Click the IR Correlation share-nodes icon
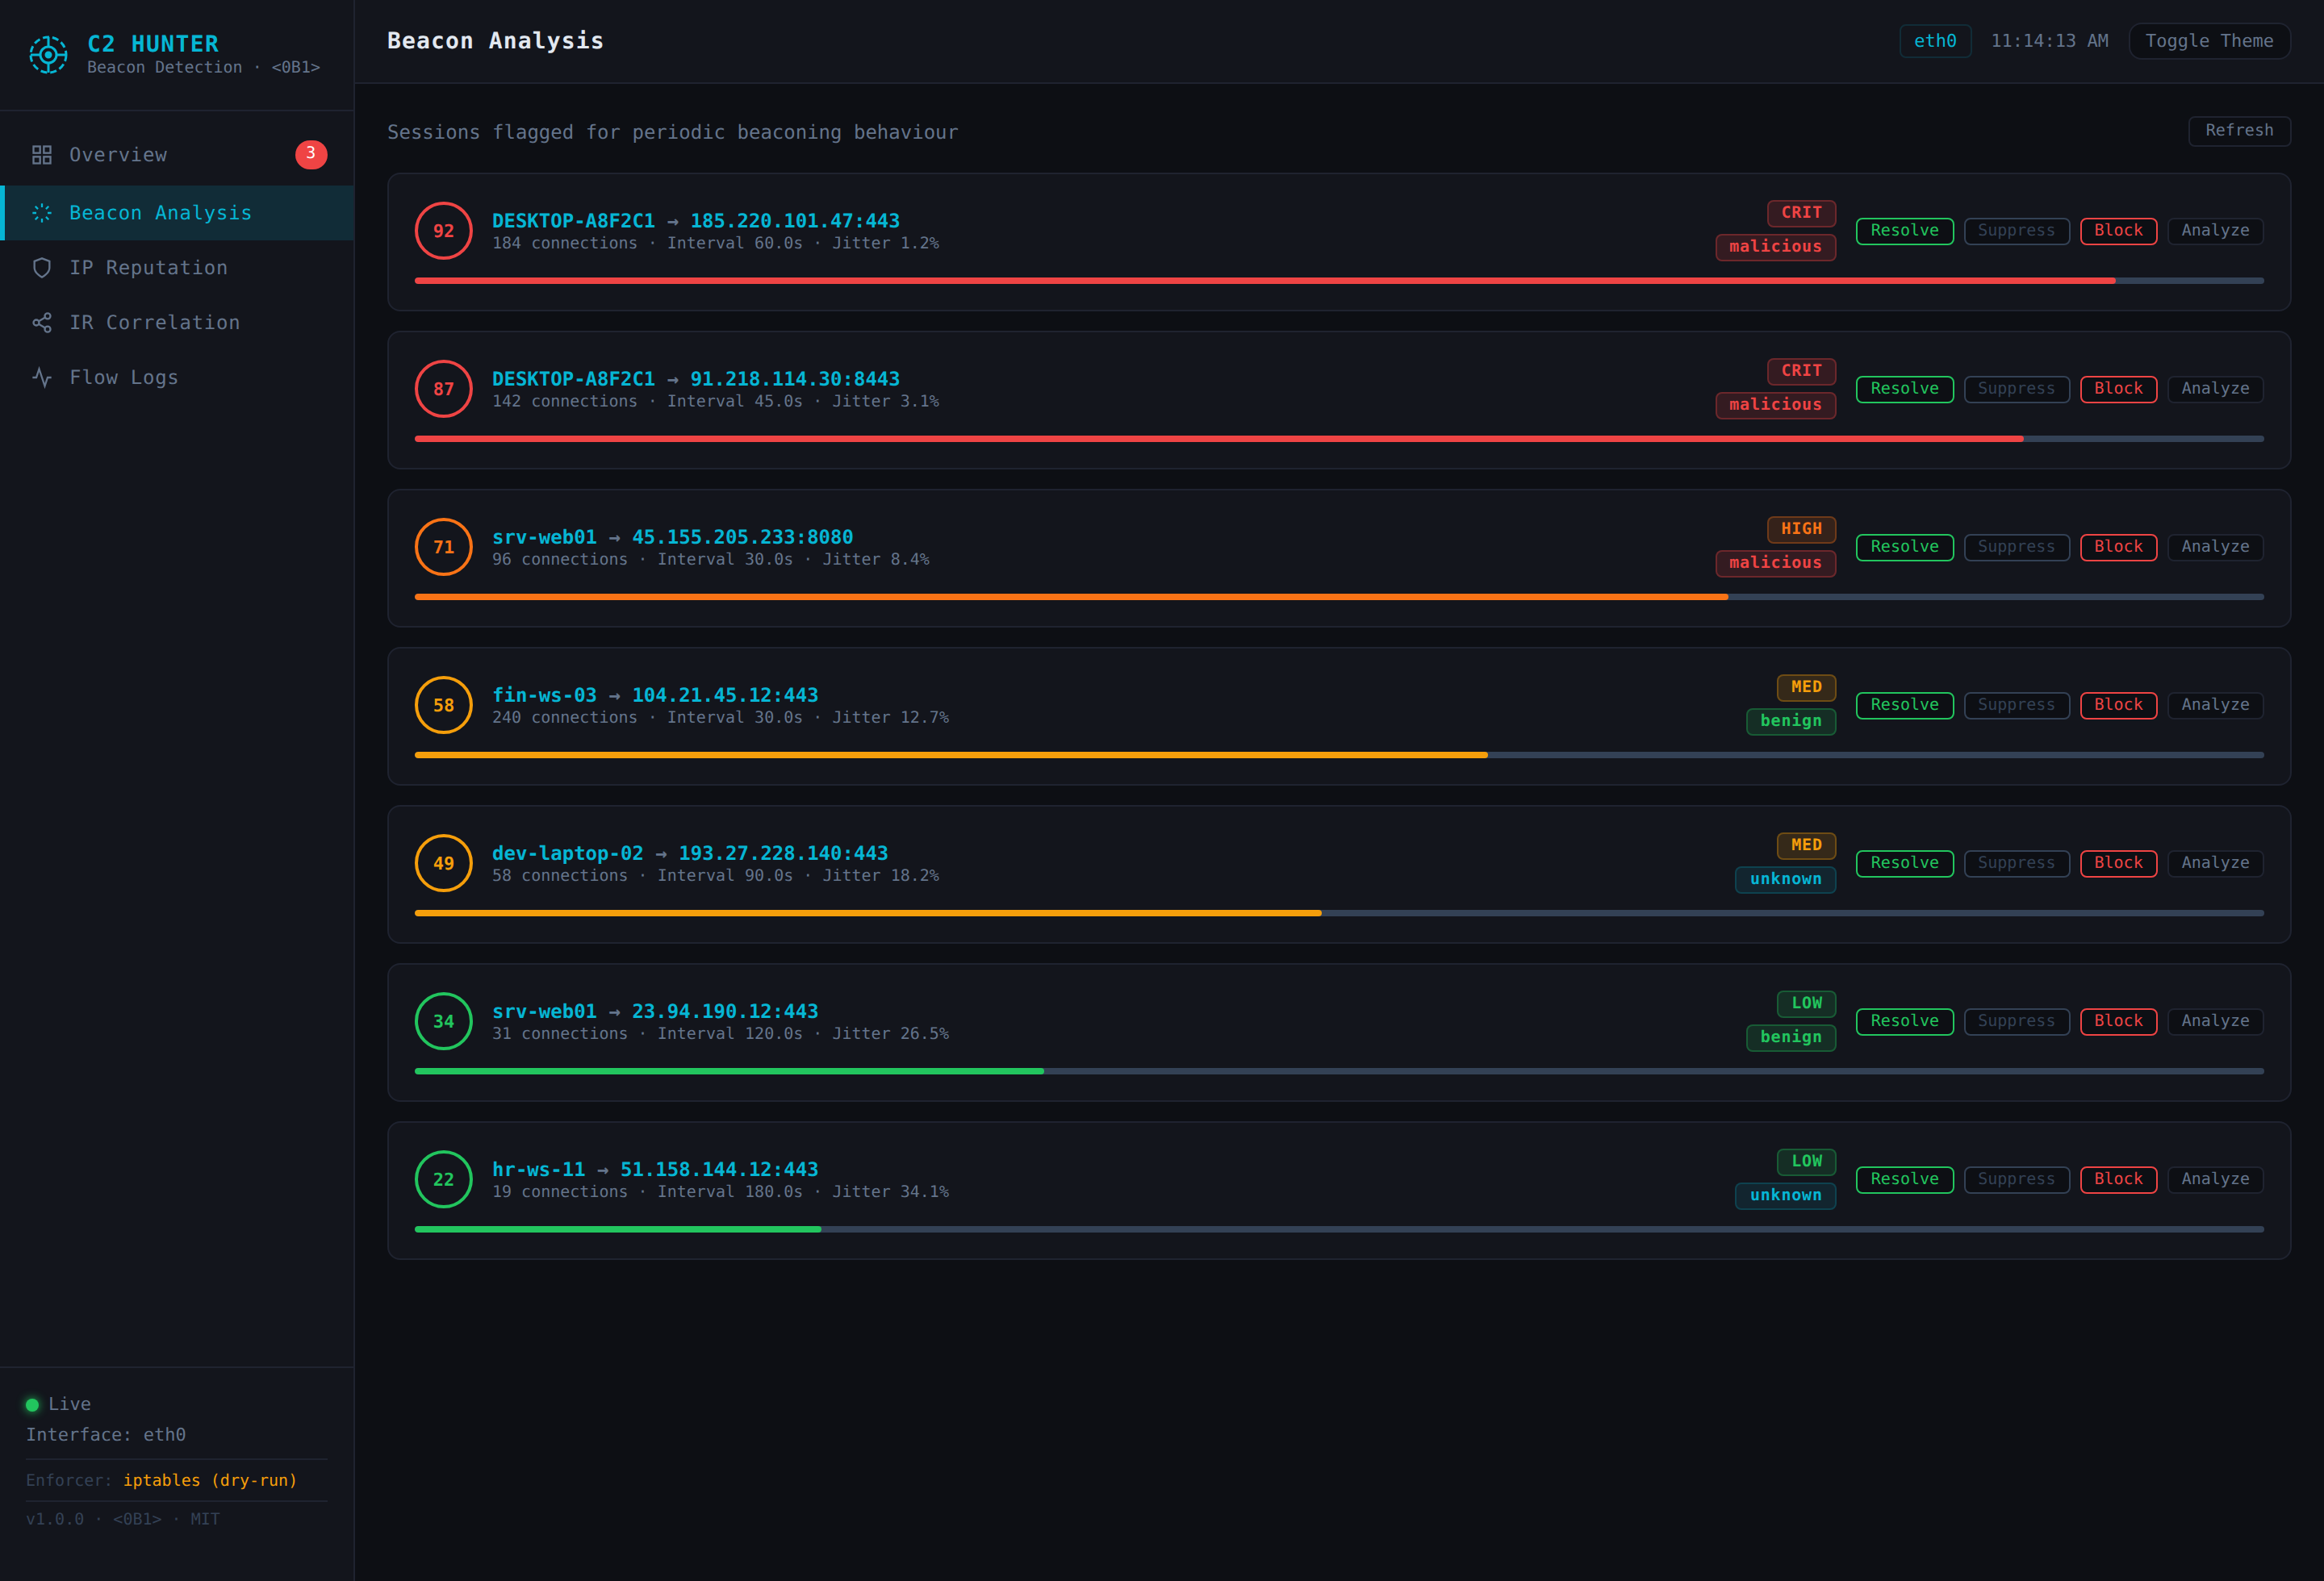This screenshot has height=1581, width=2324. [42, 323]
